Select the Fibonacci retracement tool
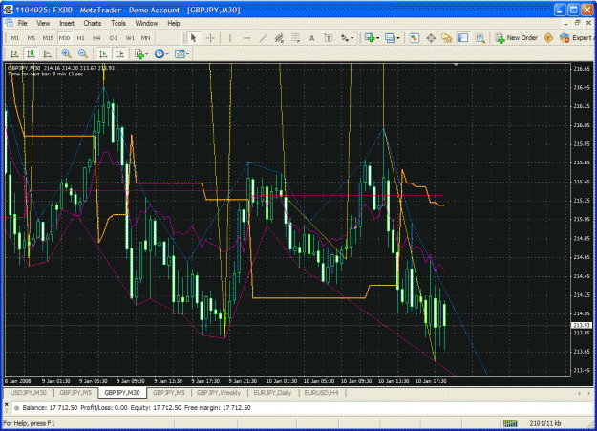The width and height of the screenshot is (597, 431). coord(295,38)
